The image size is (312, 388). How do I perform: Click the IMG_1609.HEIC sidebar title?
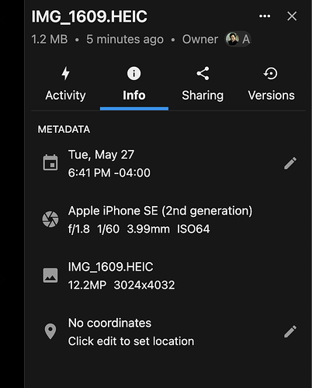click(89, 16)
